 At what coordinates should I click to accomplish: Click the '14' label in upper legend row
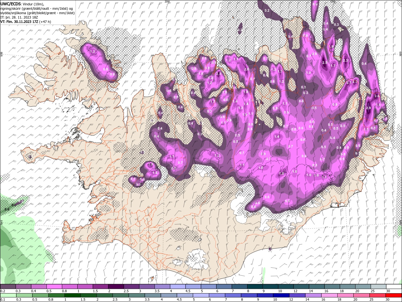pyautogui.click(x=311, y=291)
